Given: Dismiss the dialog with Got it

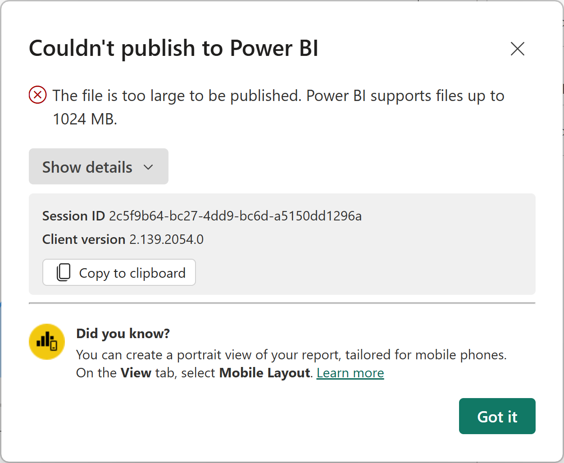Looking at the screenshot, I should 497,416.
